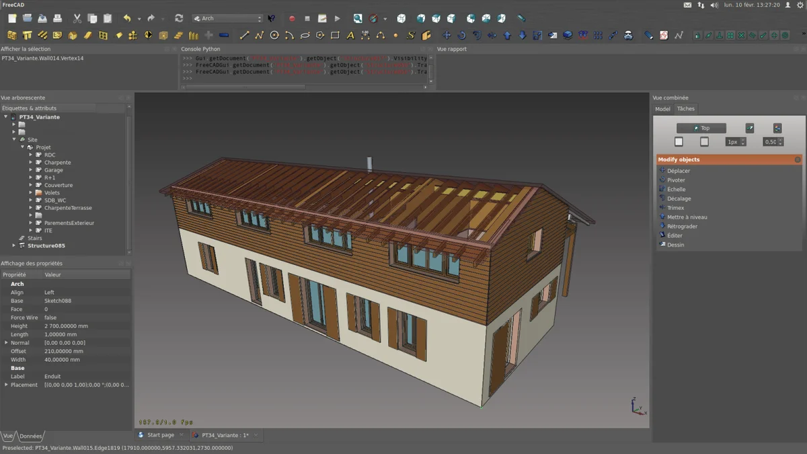
Task: Select the Arch Wall tool
Action: click(x=12, y=35)
